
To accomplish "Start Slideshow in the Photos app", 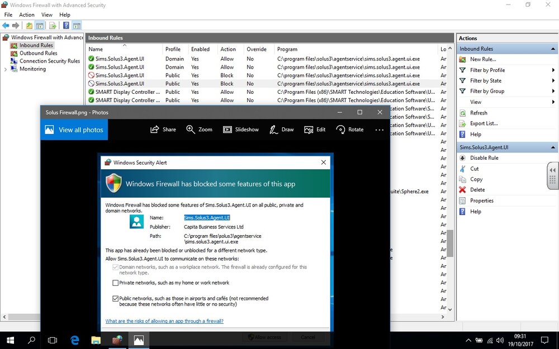I will click(240, 130).
